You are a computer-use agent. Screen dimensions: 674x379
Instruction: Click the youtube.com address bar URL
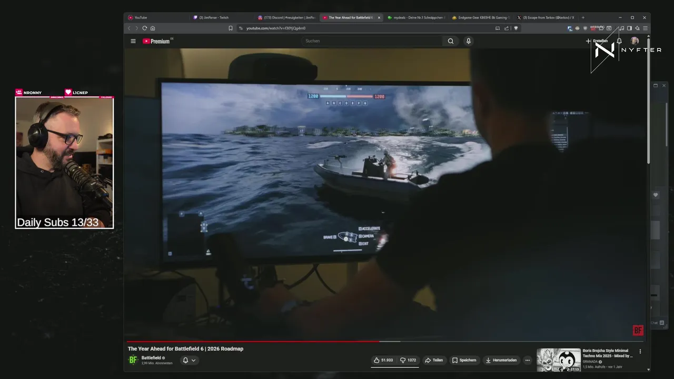coord(276,28)
